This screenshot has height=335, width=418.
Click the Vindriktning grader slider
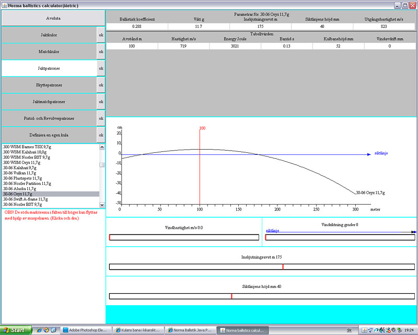tap(340, 238)
